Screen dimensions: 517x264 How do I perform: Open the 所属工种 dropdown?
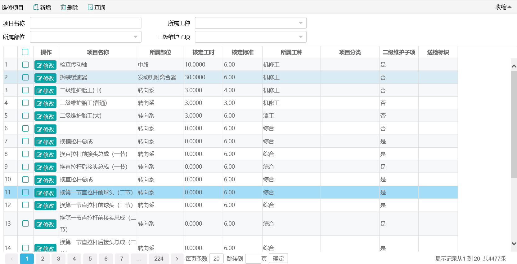click(250, 23)
